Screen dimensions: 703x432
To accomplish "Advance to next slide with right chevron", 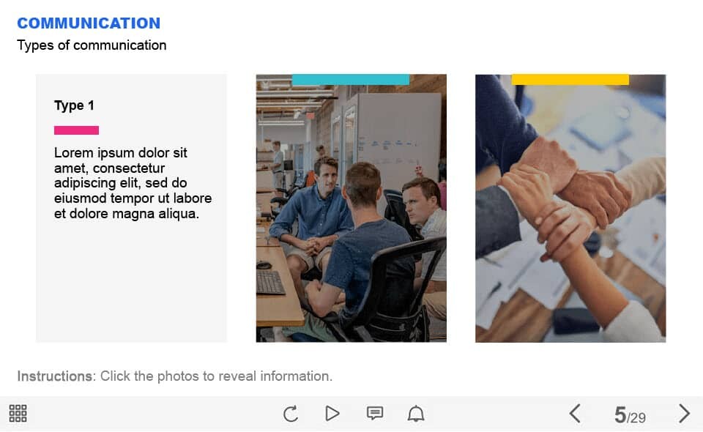I will tap(684, 413).
